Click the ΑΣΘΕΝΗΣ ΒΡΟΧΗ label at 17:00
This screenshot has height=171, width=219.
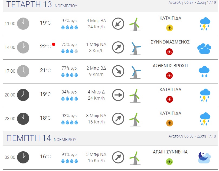click(170, 66)
